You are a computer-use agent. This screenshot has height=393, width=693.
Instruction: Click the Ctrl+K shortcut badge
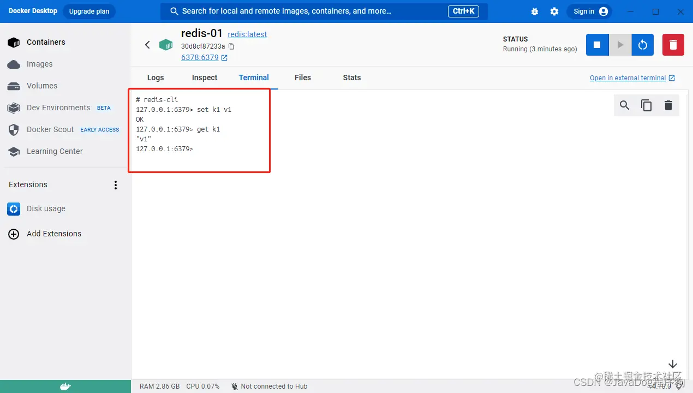pos(463,11)
